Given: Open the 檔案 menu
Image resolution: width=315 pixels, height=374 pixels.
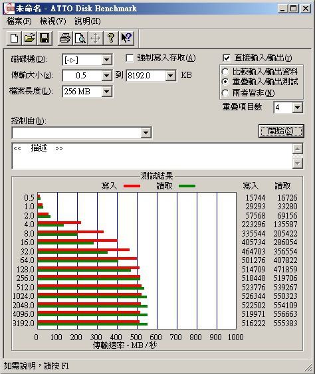Looking at the screenshot, I should [x=19, y=21].
